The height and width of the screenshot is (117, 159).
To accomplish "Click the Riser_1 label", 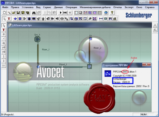I will 46,50.
